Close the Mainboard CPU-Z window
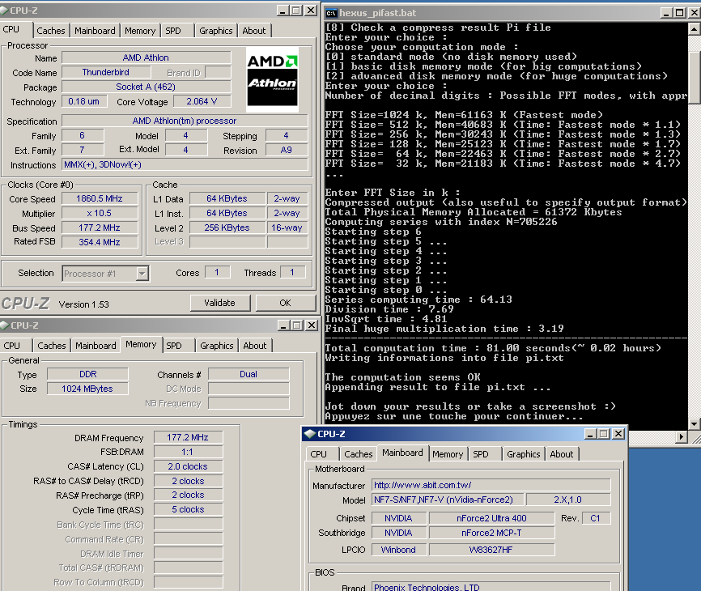Image resolution: width=701 pixels, height=591 pixels. (618, 434)
